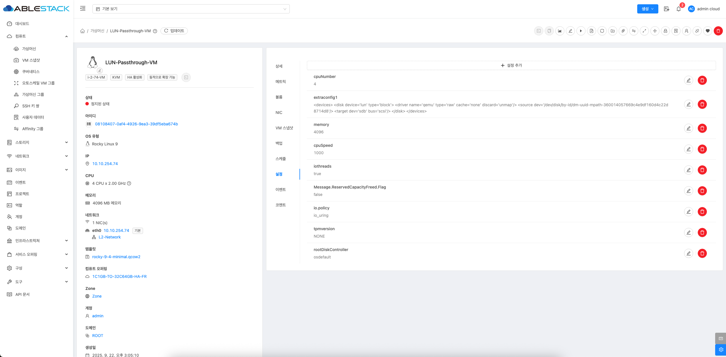726x357 pixels.
Task: Click the reset password lock icon
Action: tap(665, 31)
